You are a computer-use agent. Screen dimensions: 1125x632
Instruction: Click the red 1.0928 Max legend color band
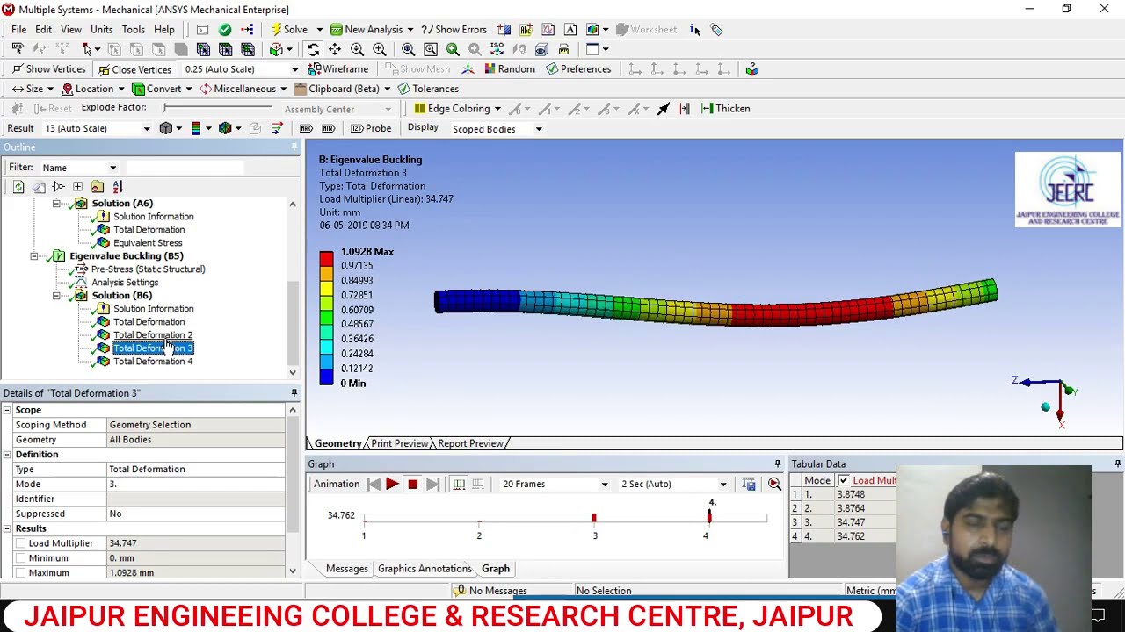tap(326, 259)
